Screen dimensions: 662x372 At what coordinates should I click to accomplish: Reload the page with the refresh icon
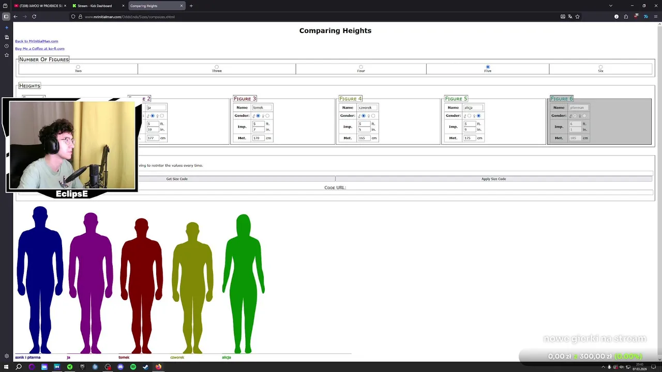coord(34,17)
